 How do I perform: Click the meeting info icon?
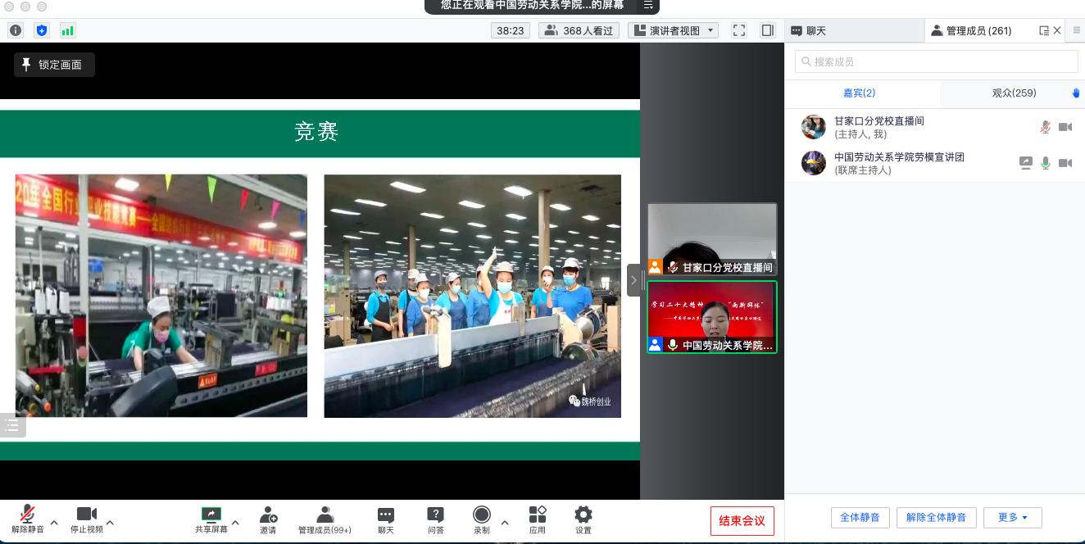point(16,30)
